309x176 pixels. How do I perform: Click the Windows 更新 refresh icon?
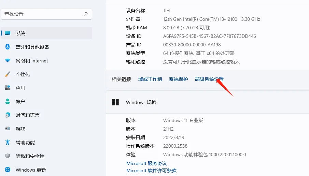pos(8,170)
